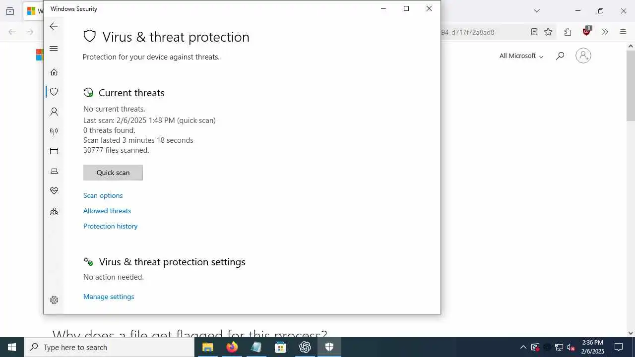Select Virus & threat protection shield icon
The height and width of the screenshot is (357, 635).
pos(54,92)
